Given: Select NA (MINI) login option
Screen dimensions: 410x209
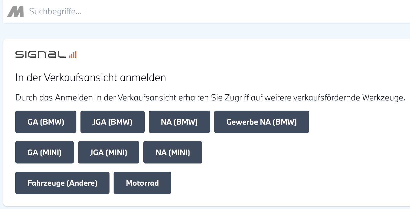Looking at the screenshot, I should pos(173,152).
